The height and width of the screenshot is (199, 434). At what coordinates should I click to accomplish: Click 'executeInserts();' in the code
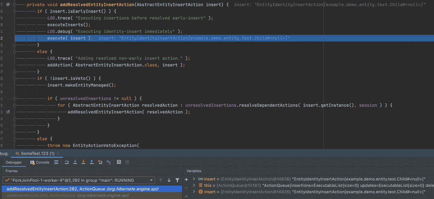tap(69, 25)
